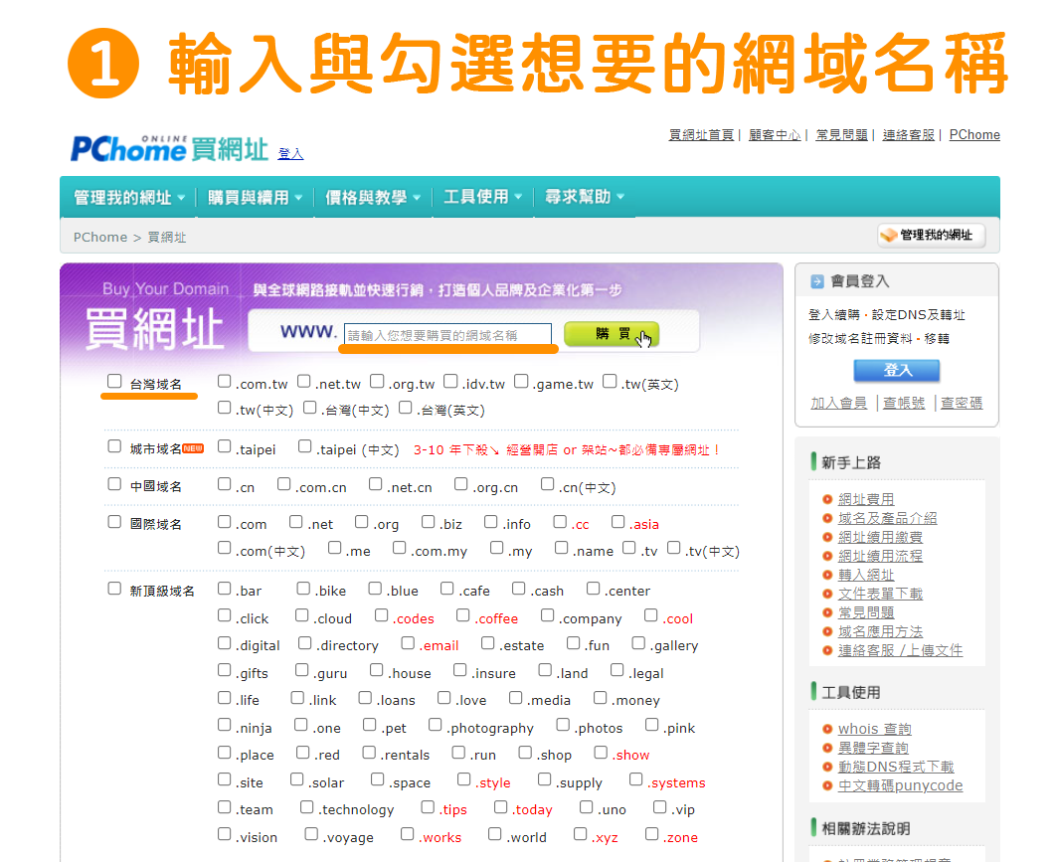Open the 購買與續用 dropdown menu
The width and height of the screenshot is (1055, 862).
(255, 197)
